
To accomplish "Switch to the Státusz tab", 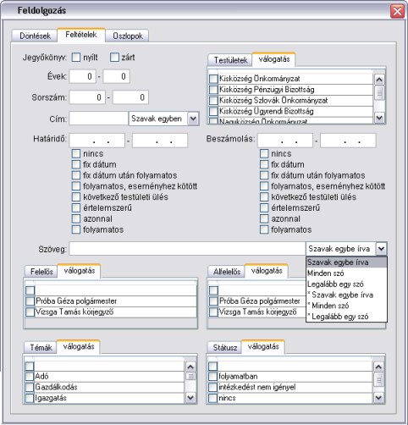I will 225,347.
